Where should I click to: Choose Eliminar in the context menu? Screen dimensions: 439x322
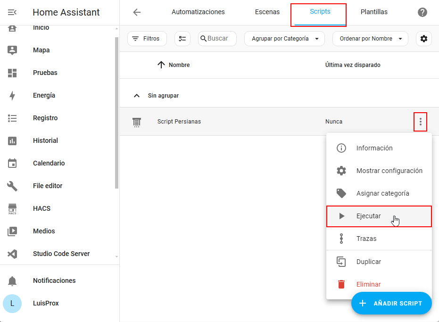[x=368, y=284]
